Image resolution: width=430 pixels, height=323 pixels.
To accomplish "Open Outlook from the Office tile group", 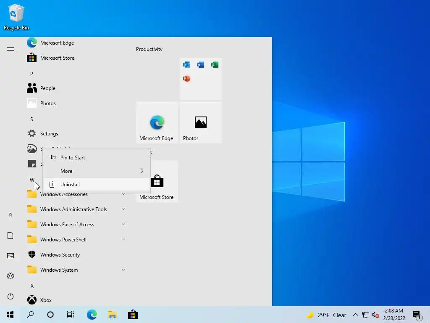I will pos(186,64).
